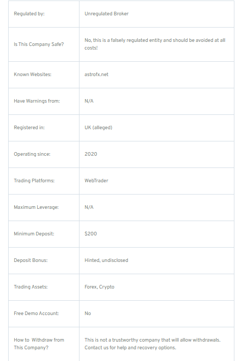Screen dimensions: 239x361
Task: Click the 2020 operating since value
Action: [x=91, y=154]
